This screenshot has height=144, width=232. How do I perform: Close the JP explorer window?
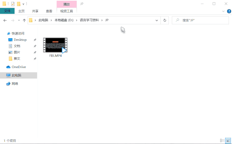point(226,4)
